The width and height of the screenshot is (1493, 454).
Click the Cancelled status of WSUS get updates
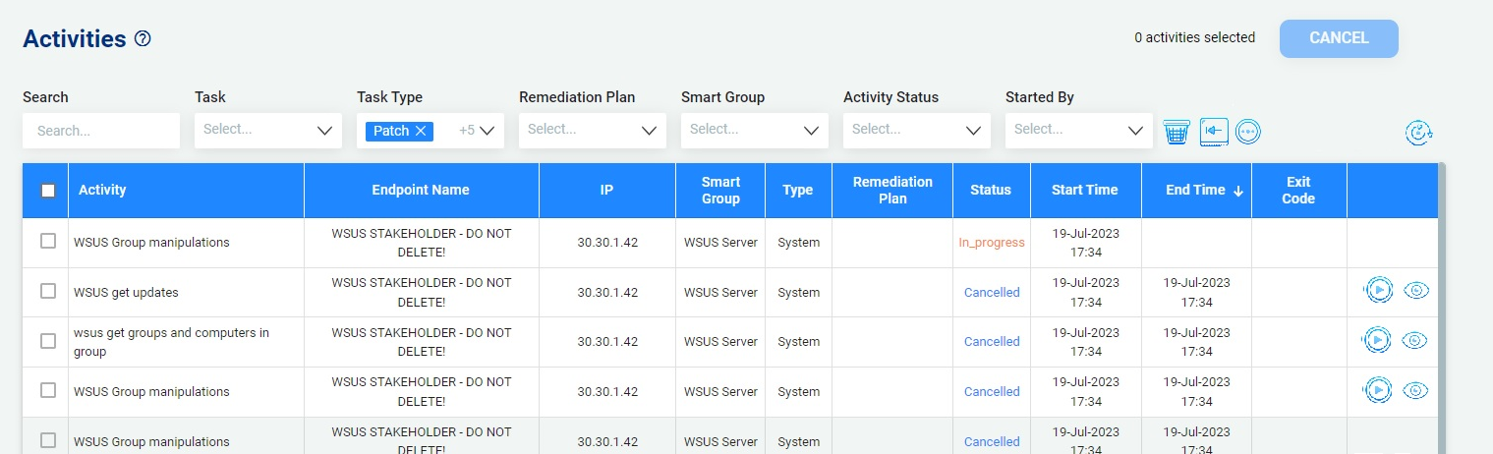pos(991,292)
